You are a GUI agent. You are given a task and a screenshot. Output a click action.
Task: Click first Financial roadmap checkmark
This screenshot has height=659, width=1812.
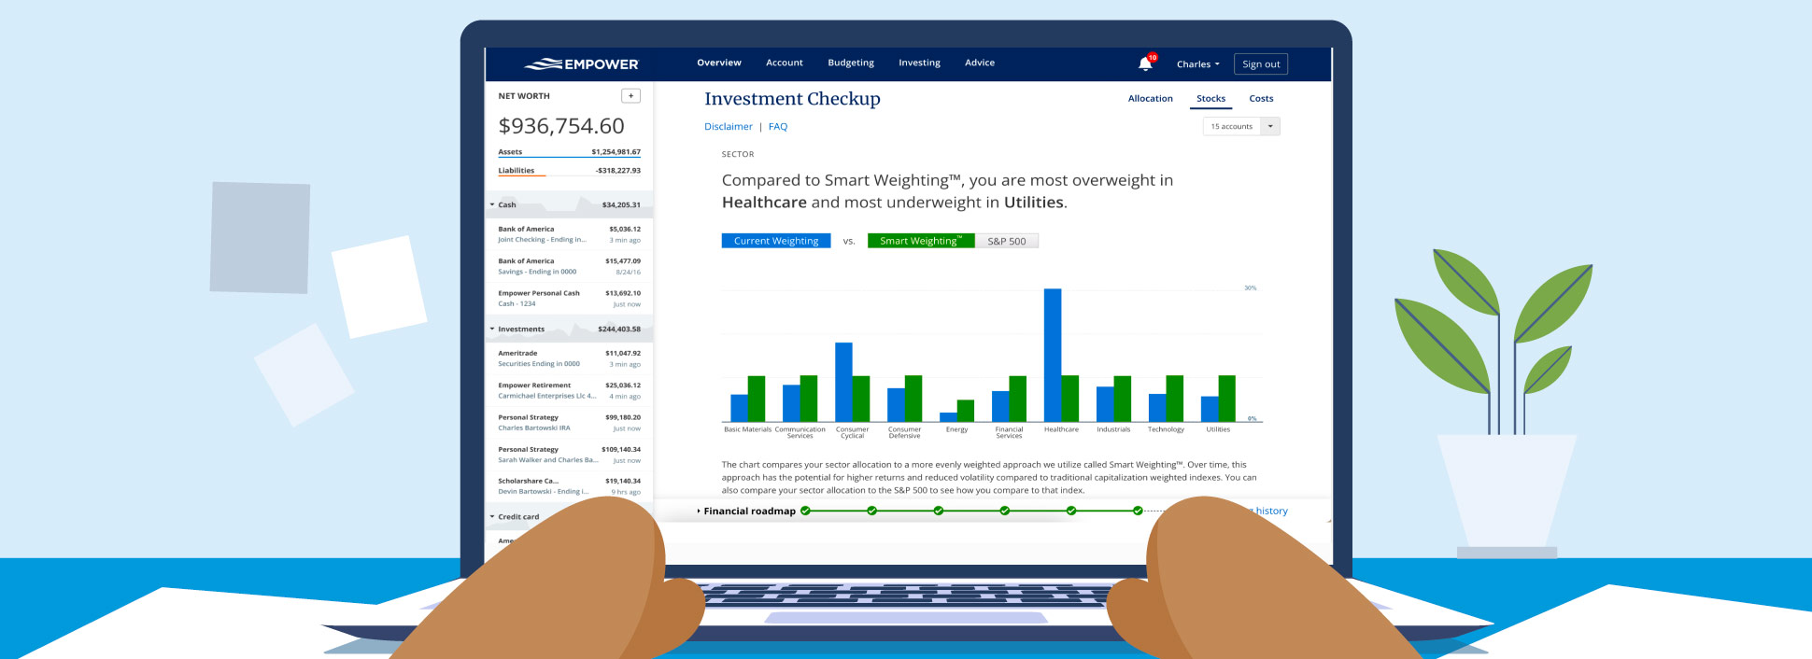(805, 511)
